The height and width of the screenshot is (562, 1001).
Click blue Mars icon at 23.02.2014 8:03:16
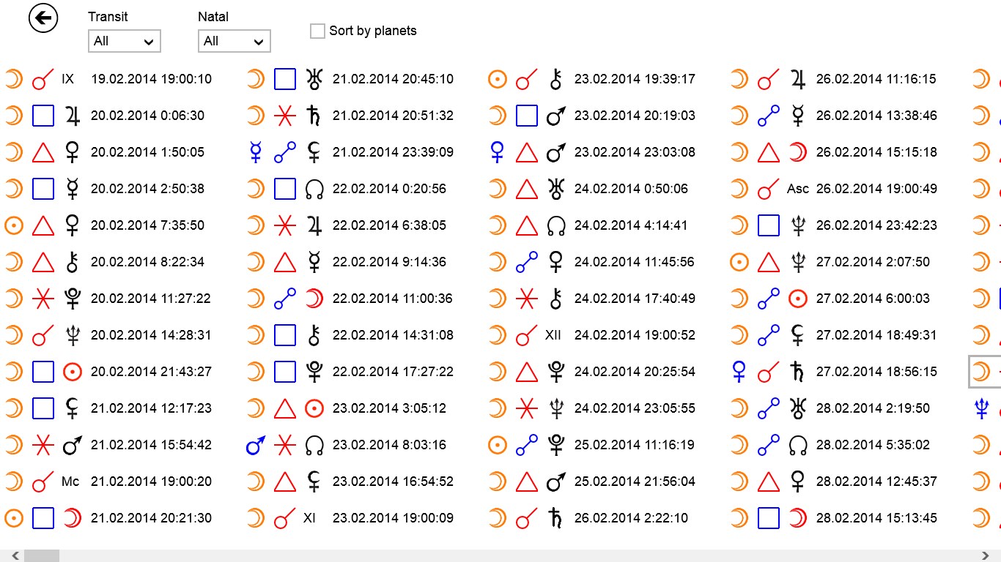(x=255, y=445)
